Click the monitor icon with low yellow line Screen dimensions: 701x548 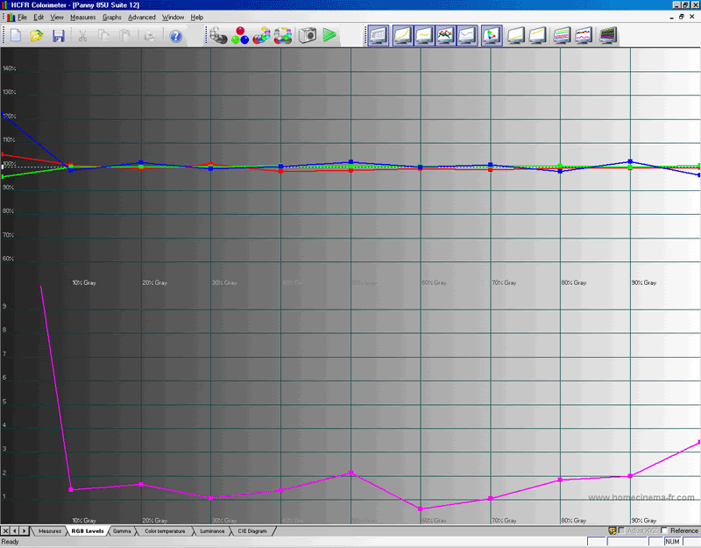[515, 35]
